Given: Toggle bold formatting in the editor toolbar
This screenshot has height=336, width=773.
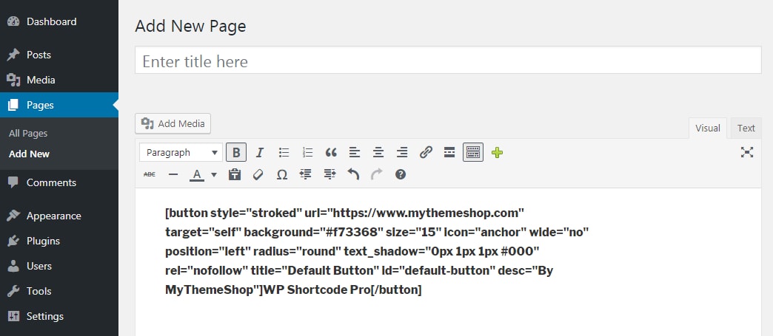Looking at the screenshot, I should coord(236,152).
